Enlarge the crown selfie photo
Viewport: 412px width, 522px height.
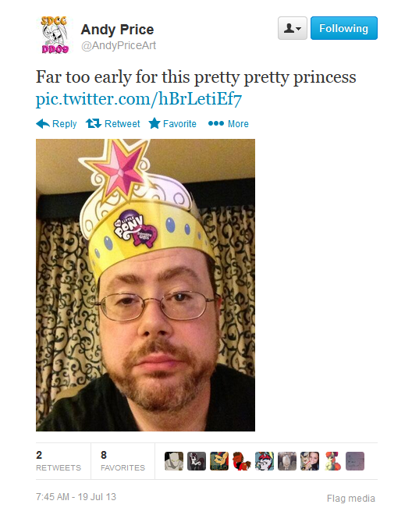tap(145, 285)
